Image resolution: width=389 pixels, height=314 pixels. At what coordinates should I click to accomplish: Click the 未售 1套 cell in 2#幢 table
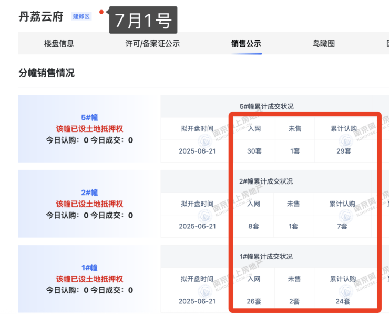293,226
